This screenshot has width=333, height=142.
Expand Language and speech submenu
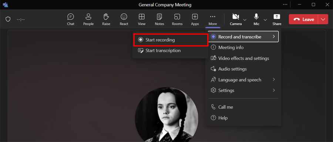pos(243,80)
